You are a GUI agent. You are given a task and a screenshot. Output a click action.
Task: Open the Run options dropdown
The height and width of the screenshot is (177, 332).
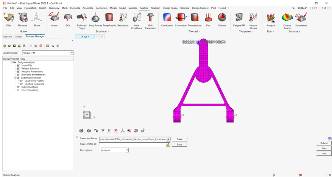click(127, 150)
